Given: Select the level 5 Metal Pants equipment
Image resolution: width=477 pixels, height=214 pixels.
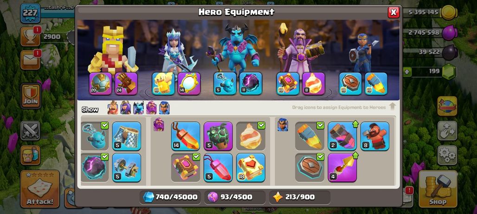Looking at the screenshot, I should coord(127,136).
